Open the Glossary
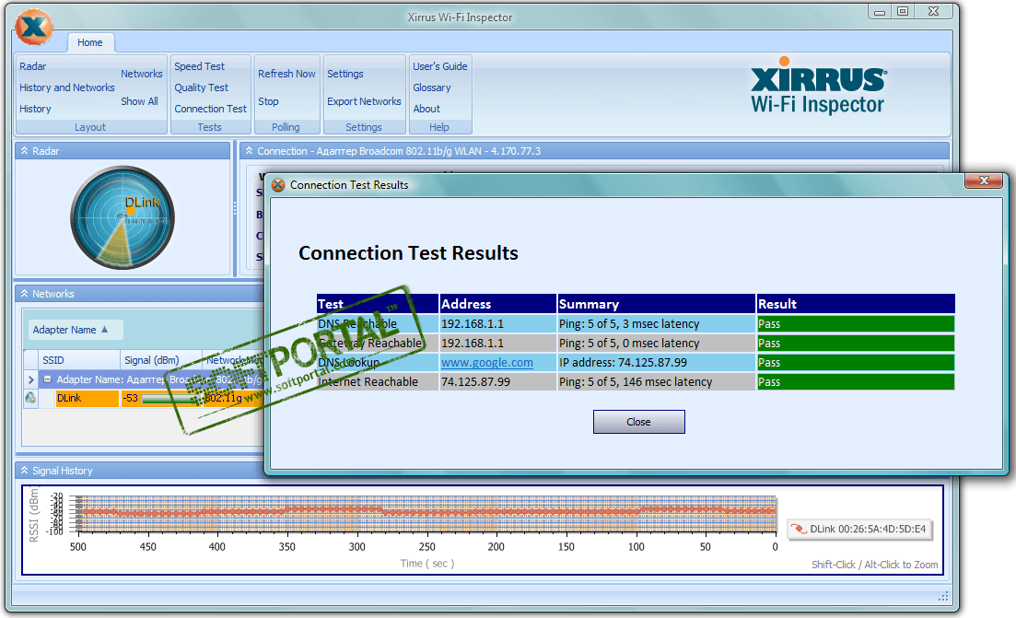The width and height of the screenshot is (1016, 618). pyautogui.click(x=431, y=87)
